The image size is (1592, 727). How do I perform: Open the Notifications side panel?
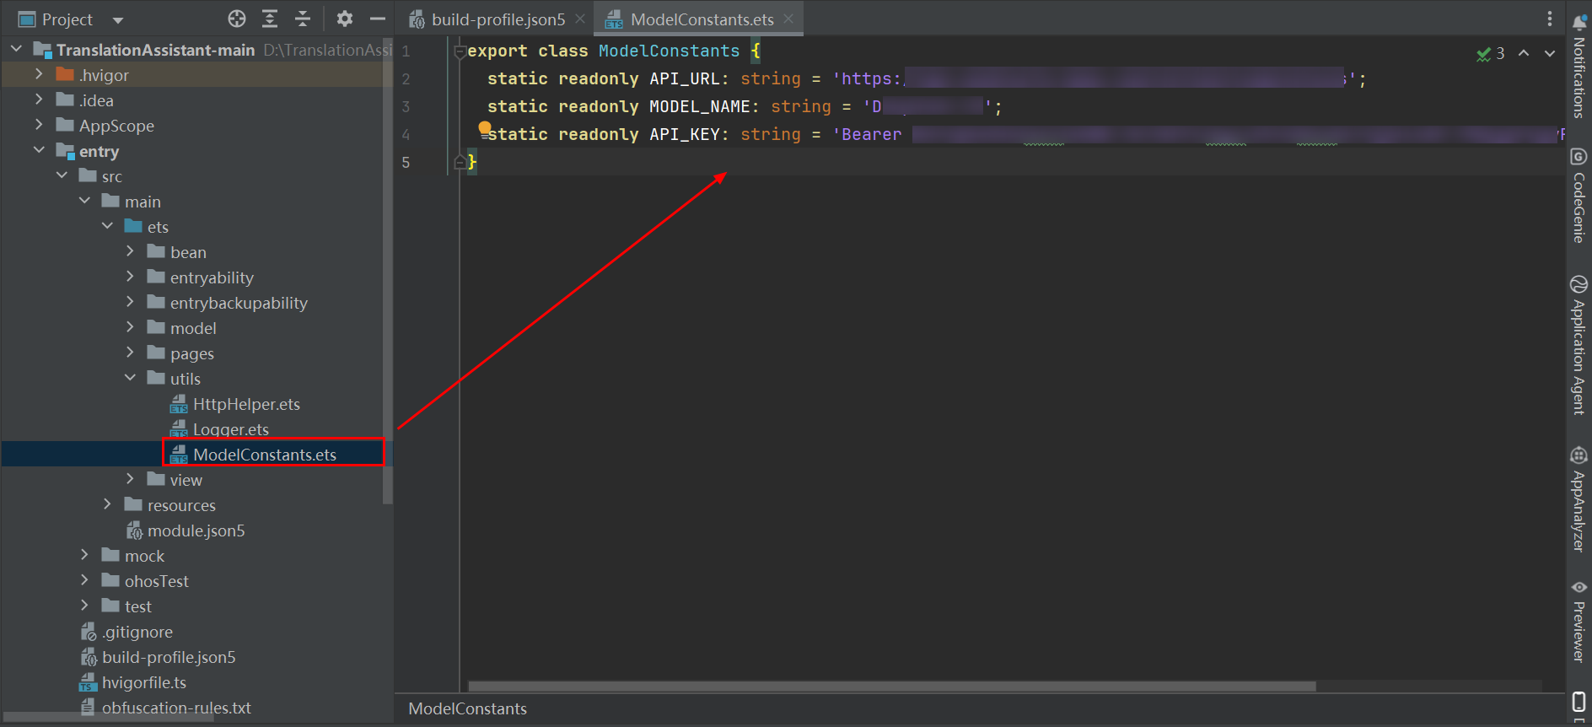1579,67
